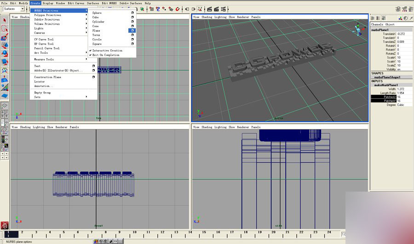Select makeNurbPlane1 input node
The image size is (414, 244).
point(386,85)
